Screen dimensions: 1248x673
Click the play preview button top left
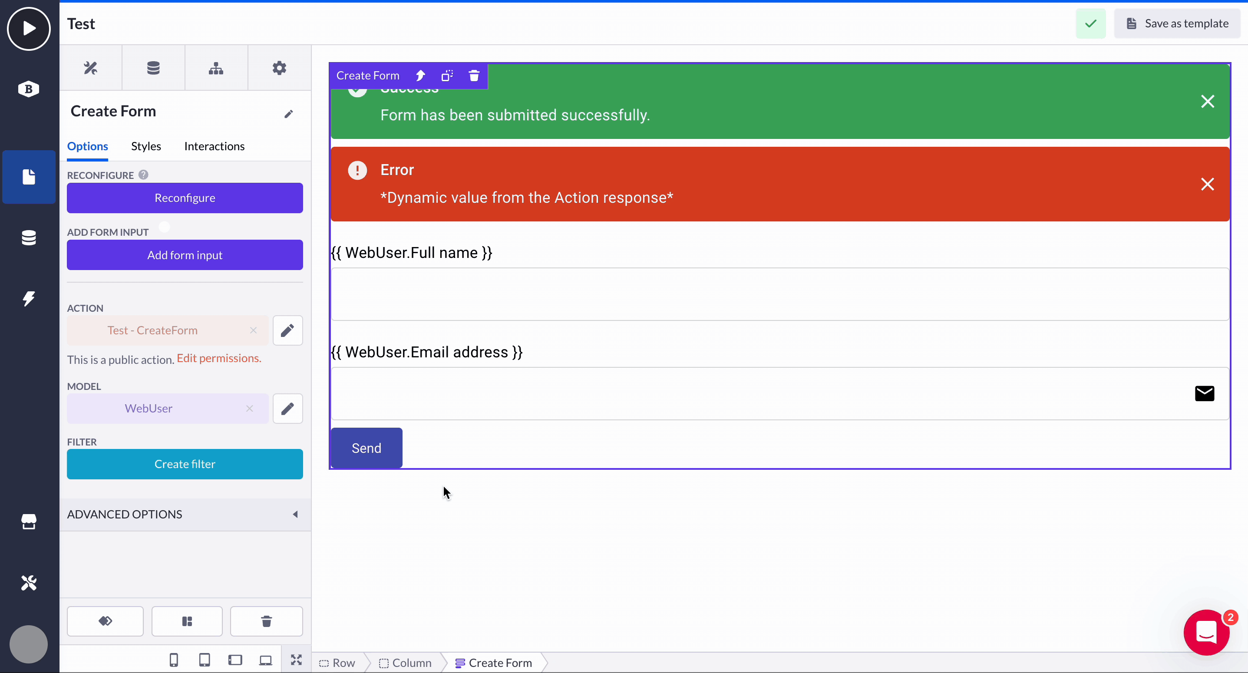coord(29,29)
